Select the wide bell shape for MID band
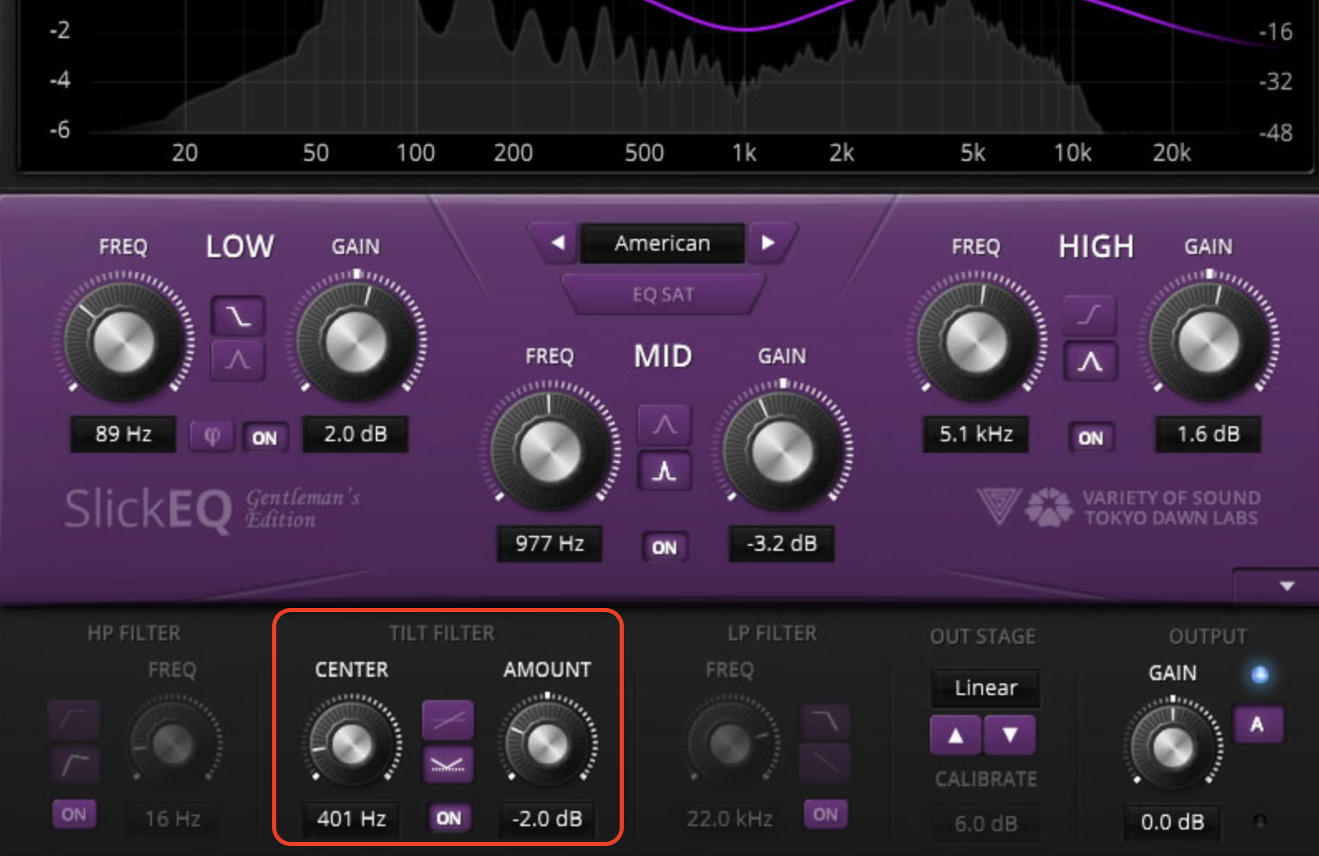 [x=664, y=426]
